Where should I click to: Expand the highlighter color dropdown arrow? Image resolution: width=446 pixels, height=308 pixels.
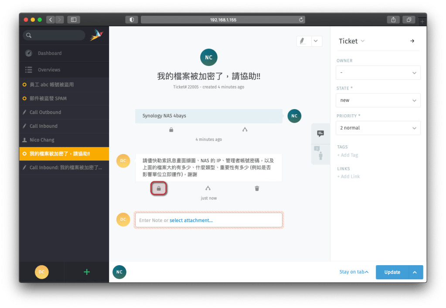tap(316, 41)
